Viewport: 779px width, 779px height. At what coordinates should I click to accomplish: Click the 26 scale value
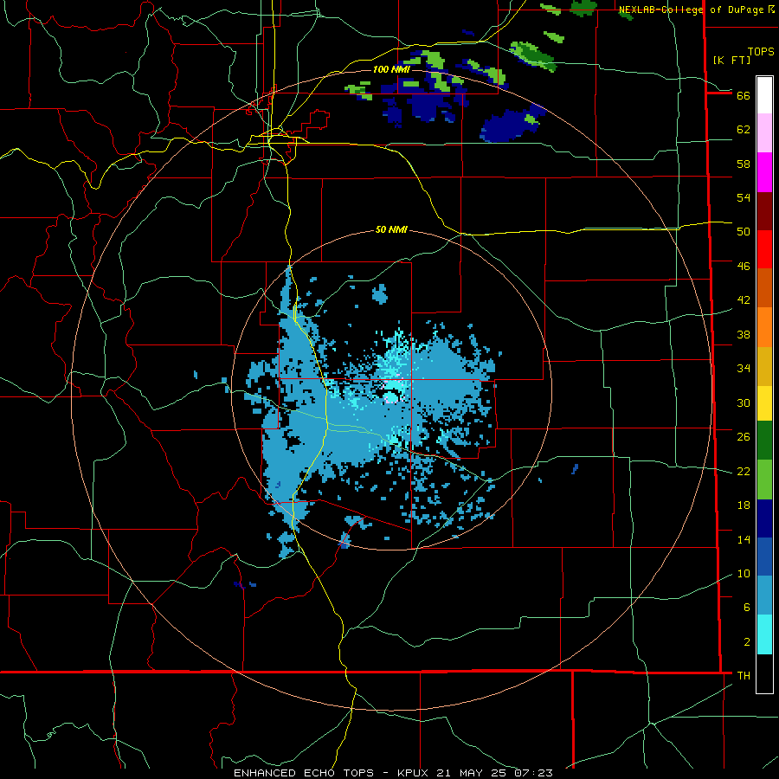[x=744, y=437]
